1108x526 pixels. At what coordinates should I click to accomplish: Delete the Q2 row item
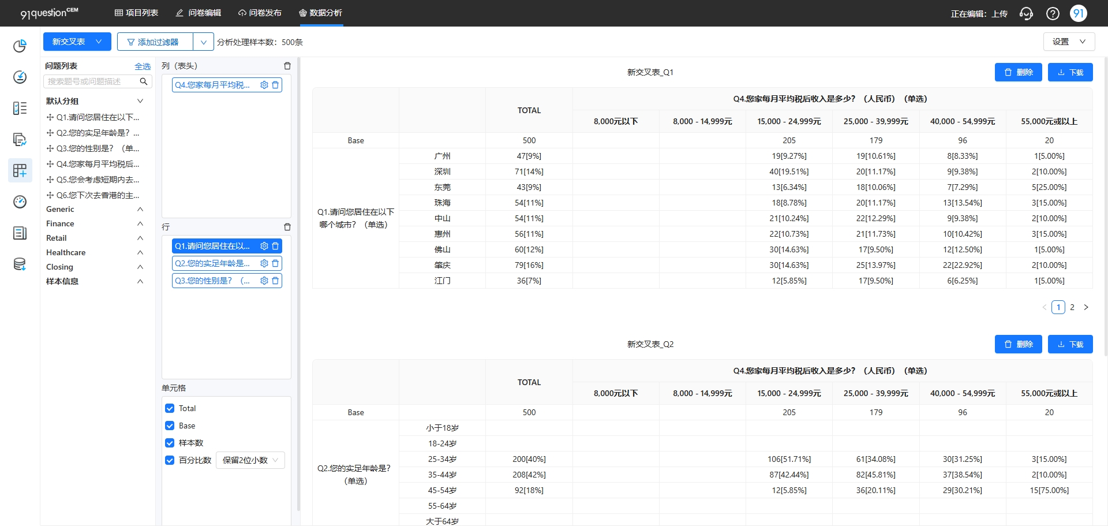(x=275, y=263)
